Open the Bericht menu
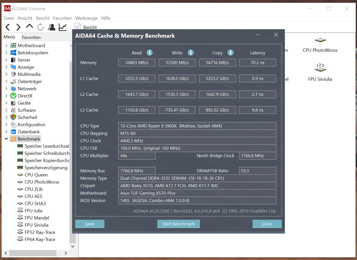Screen dimensions: 357x260 tap(43, 18)
